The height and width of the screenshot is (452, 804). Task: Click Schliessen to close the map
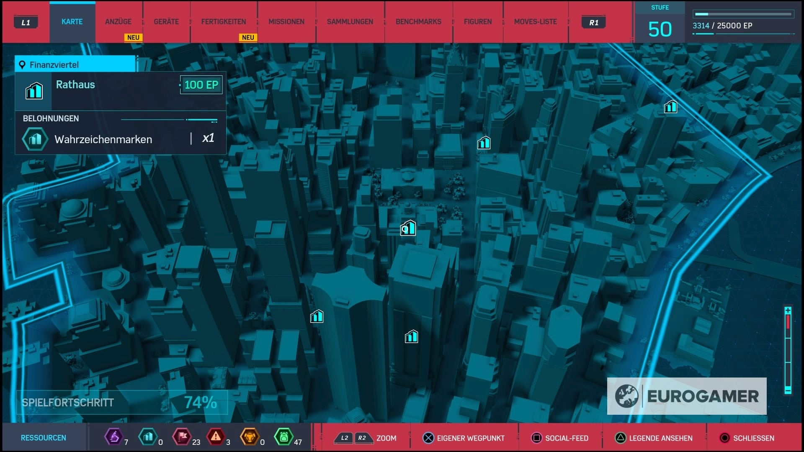pos(754,438)
